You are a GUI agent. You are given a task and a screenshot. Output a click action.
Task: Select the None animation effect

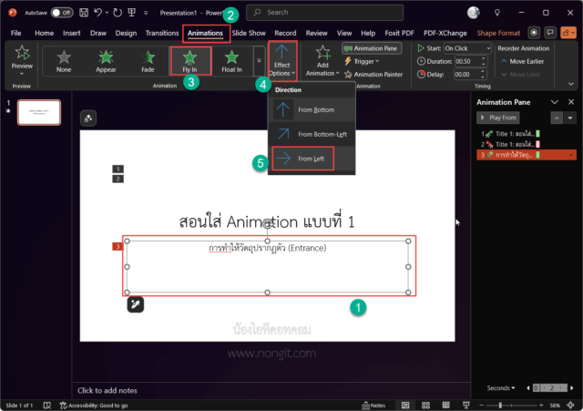64,61
